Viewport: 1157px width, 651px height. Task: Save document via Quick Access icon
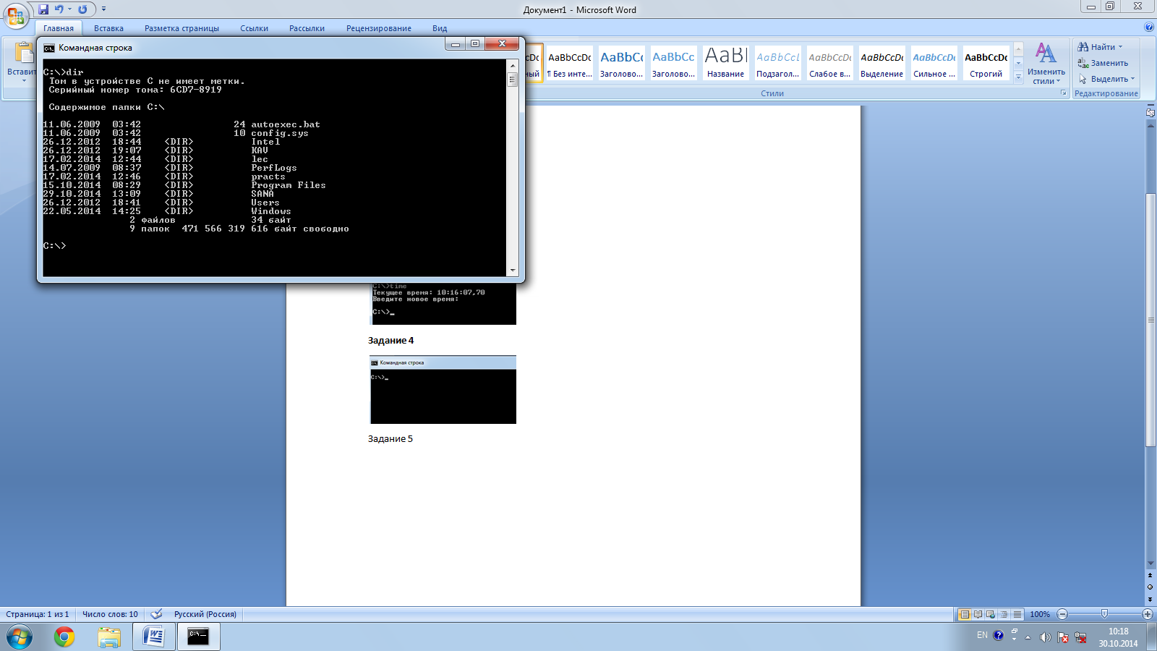[x=43, y=9]
